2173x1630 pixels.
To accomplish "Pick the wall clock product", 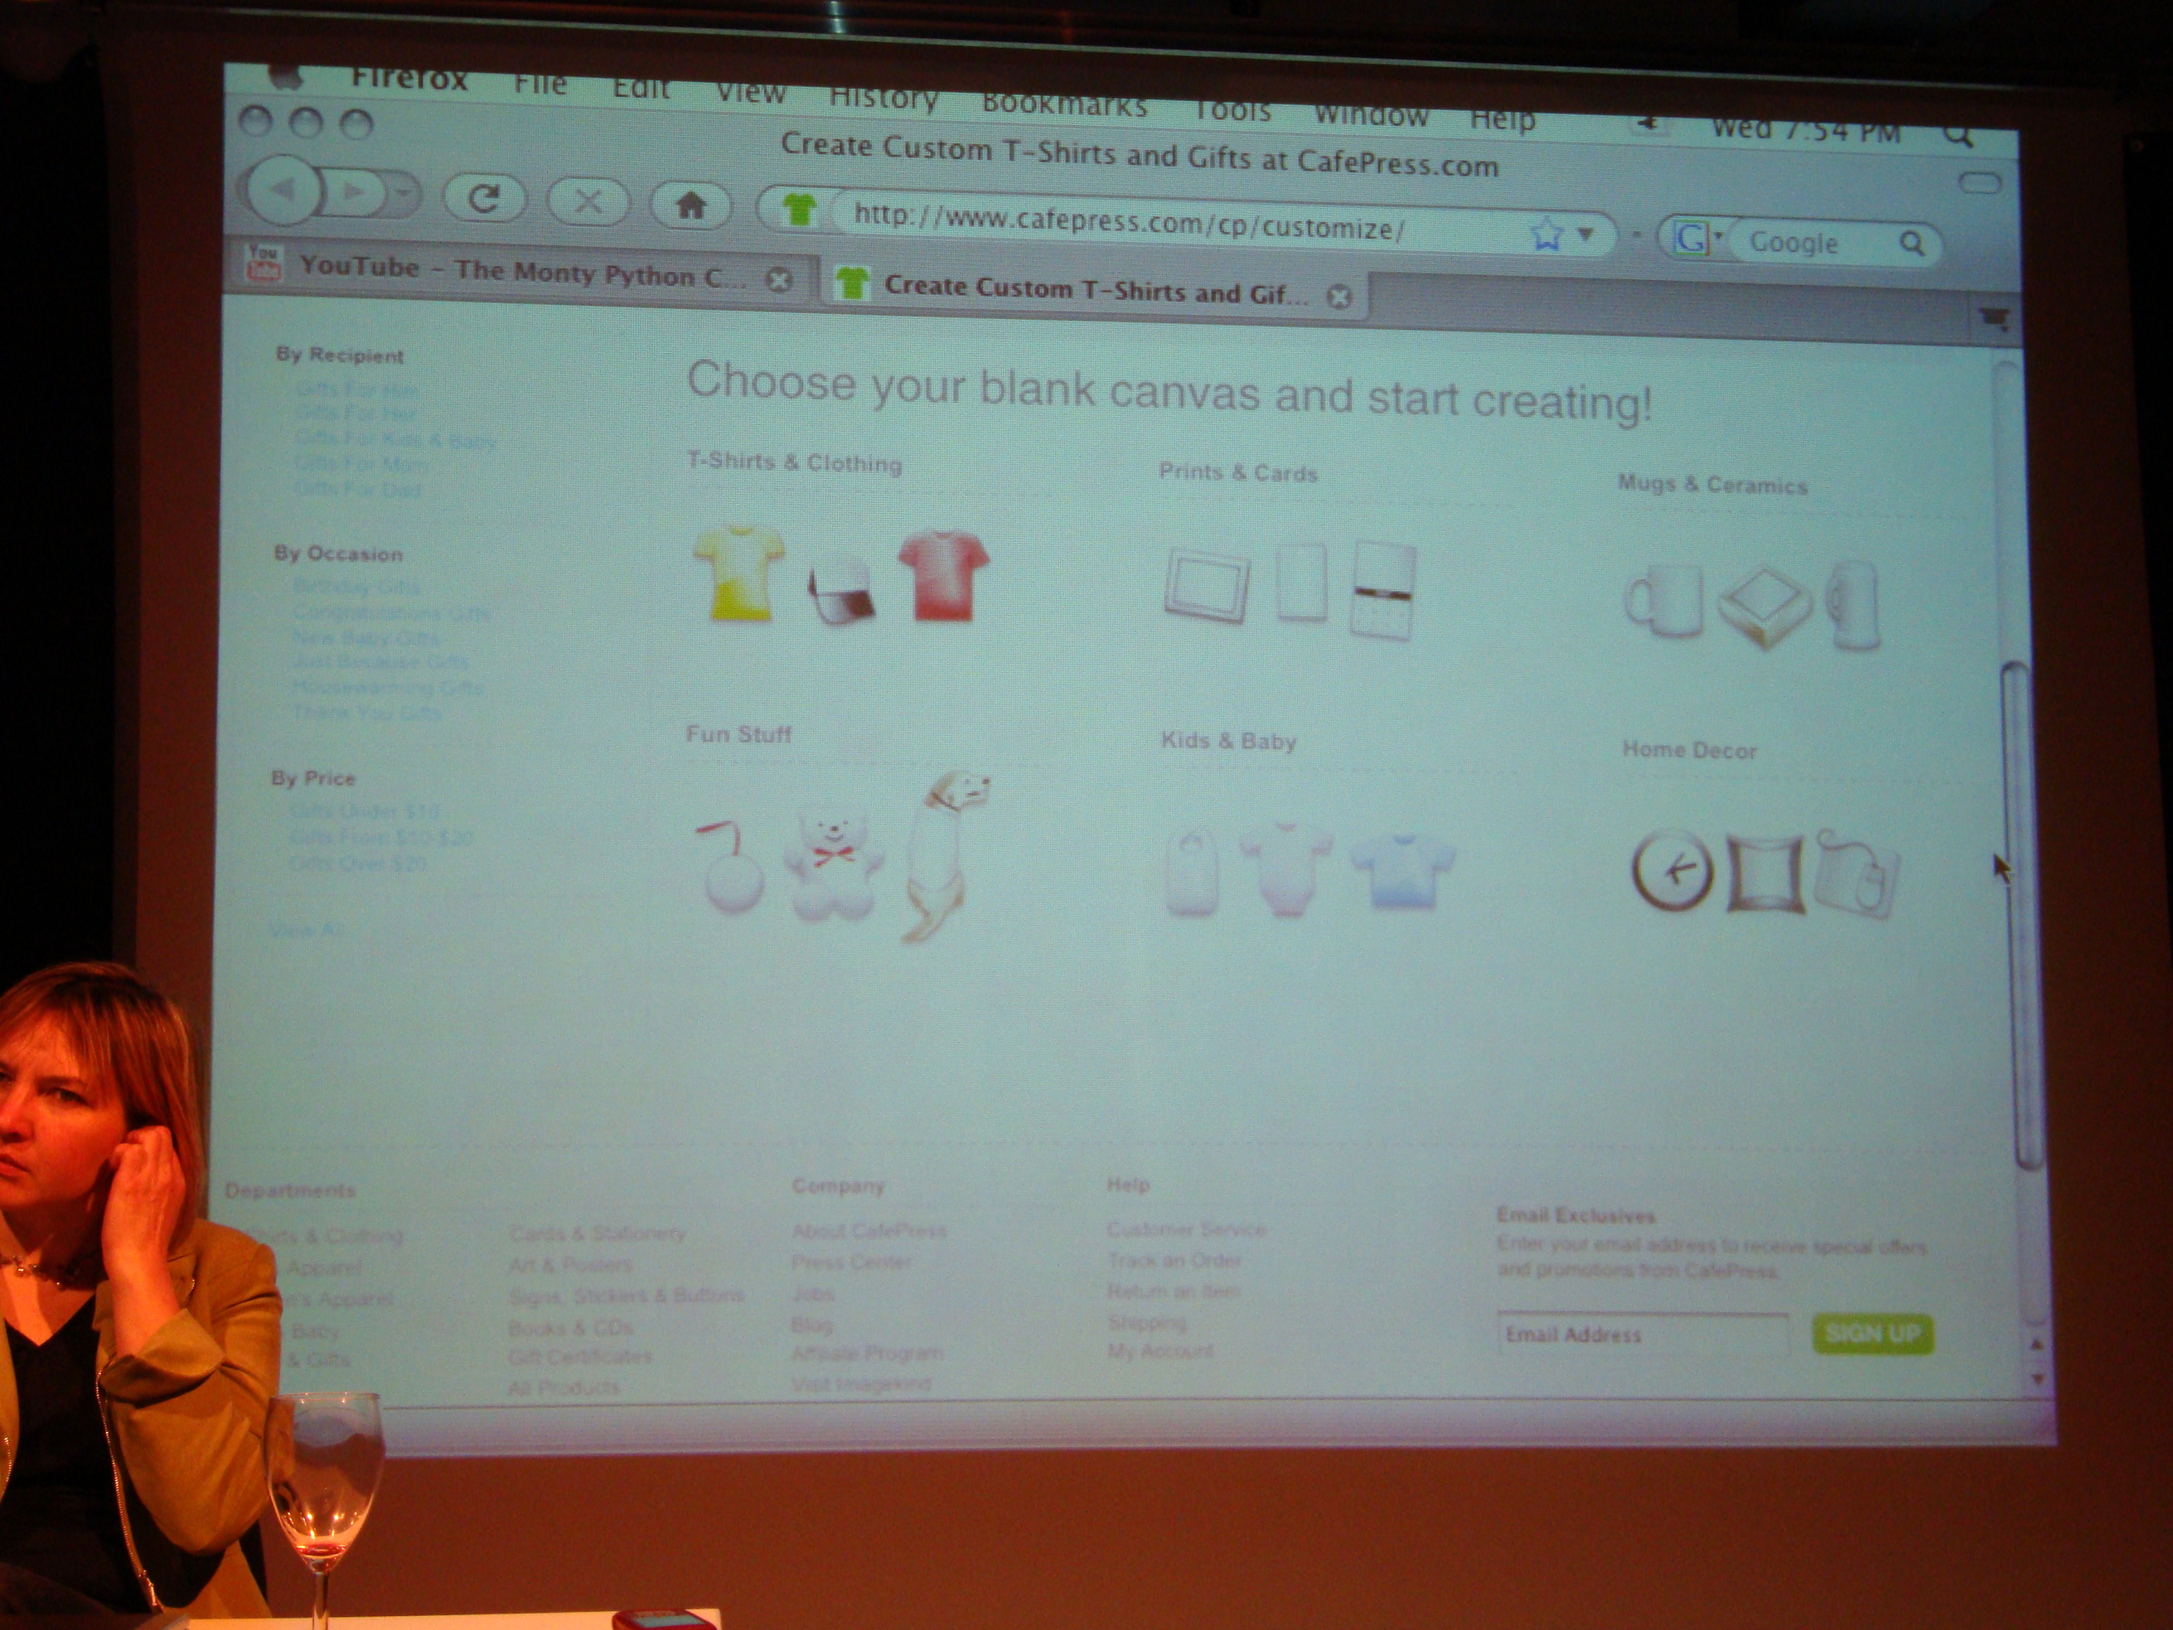I will pos(1672,869).
